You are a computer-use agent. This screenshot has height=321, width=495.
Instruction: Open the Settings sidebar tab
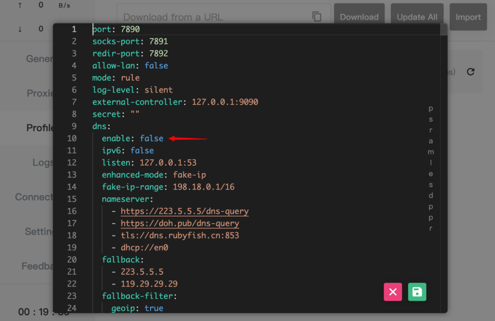(39, 232)
